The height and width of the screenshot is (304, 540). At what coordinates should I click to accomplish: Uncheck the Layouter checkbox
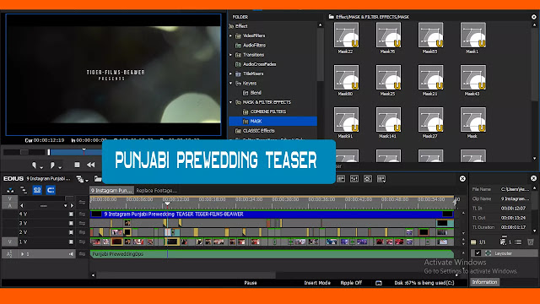(478, 253)
